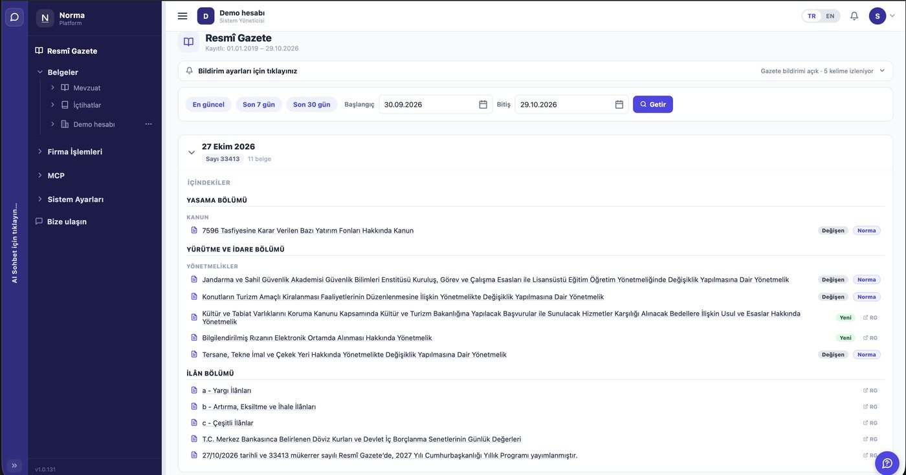Collapse the 27 Ekim 2026 gazette
906x475 pixels.
pos(192,153)
